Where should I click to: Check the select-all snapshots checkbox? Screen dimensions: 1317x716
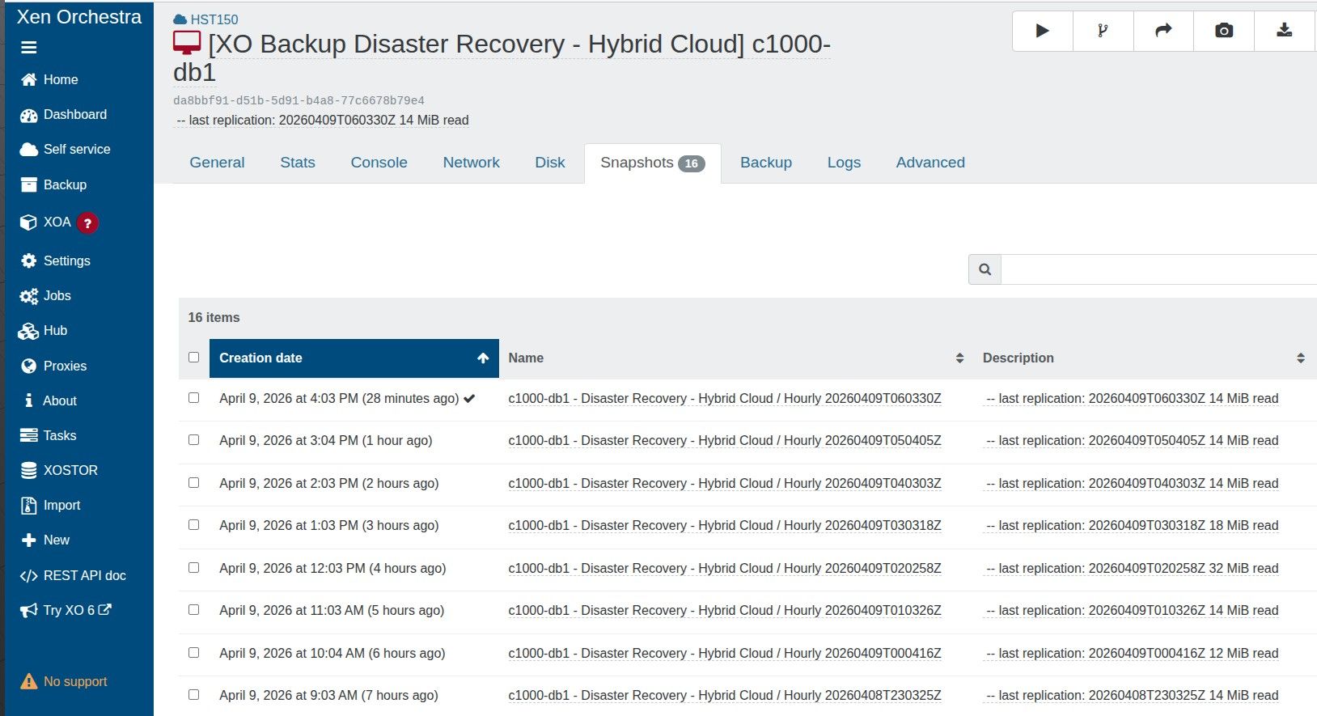(193, 358)
